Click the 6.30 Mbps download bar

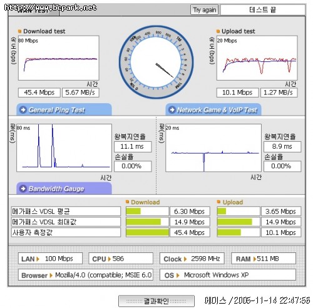(147, 211)
